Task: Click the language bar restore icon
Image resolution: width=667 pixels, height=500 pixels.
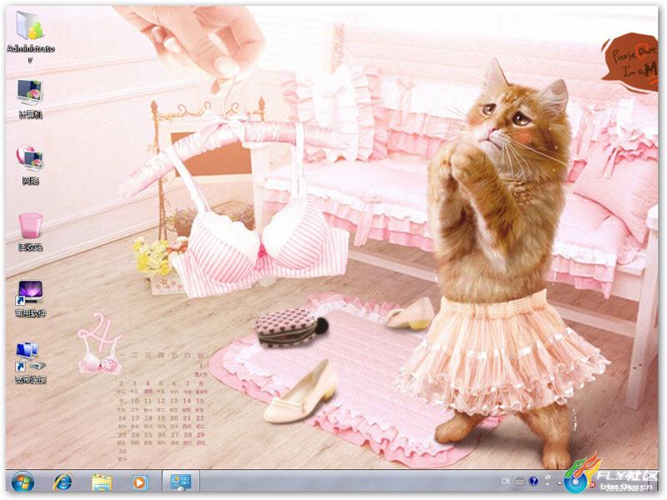Action: [548, 477]
